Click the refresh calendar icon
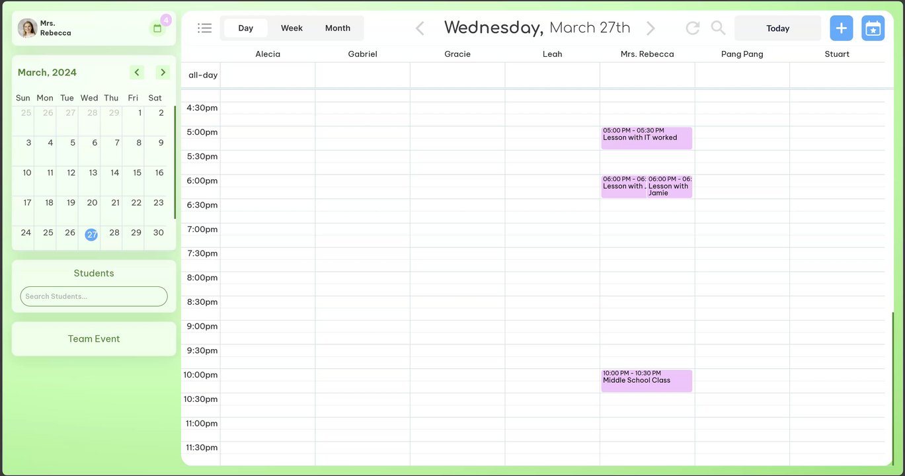 (x=692, y=28)
